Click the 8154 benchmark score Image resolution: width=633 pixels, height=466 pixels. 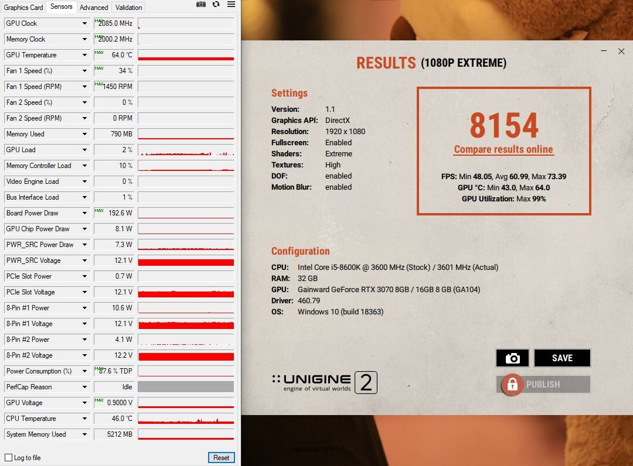pos(504,125)
